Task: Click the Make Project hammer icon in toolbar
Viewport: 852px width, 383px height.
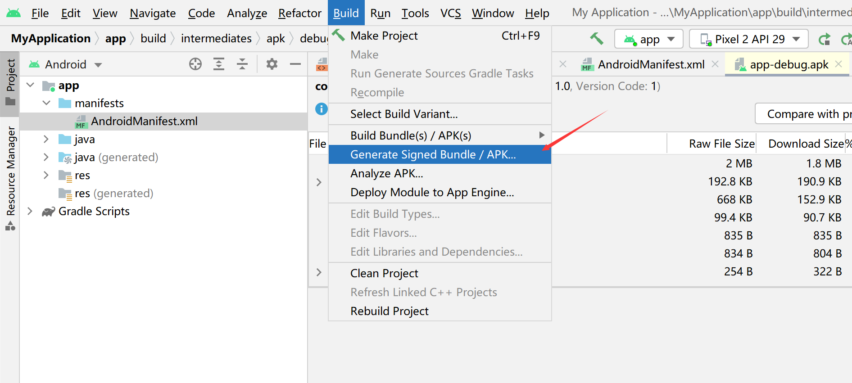Action: (x=597, y=39)
